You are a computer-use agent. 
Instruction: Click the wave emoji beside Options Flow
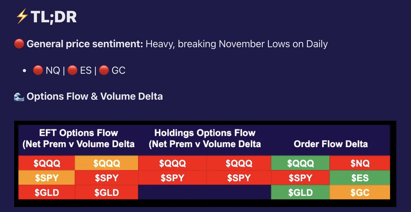point(19,97)
